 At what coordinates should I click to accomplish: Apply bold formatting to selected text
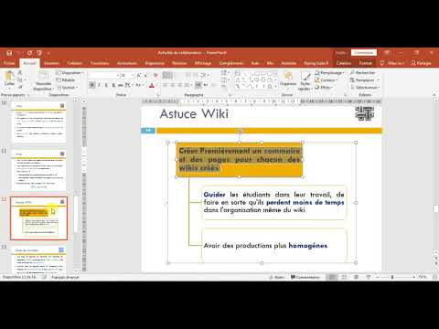(92, 85)
